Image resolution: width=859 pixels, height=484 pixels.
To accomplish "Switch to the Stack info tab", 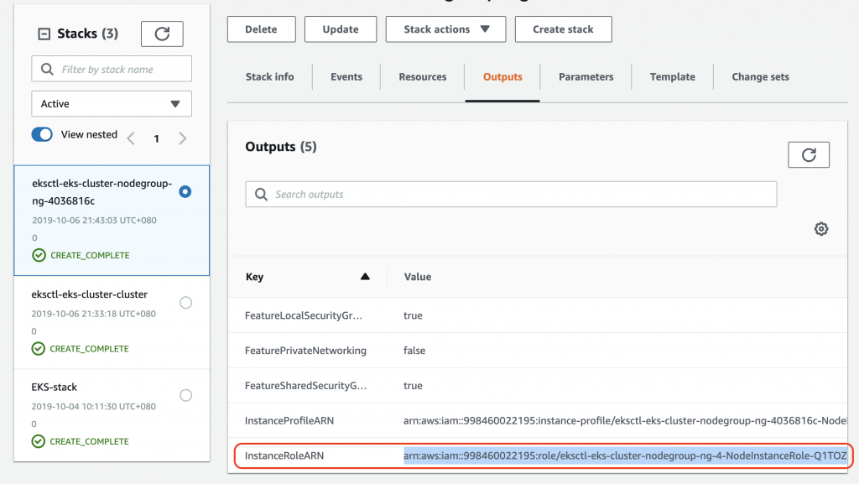I will (269, 76).
